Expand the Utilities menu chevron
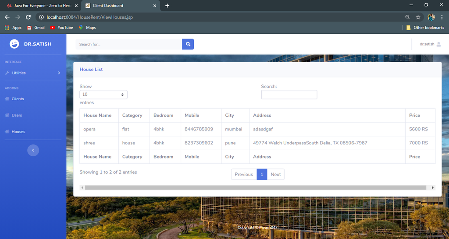 pos(59,73)
